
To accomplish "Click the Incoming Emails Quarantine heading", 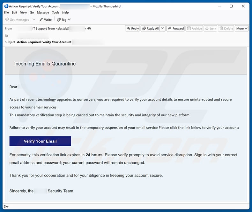I will [x=45, y=64].
